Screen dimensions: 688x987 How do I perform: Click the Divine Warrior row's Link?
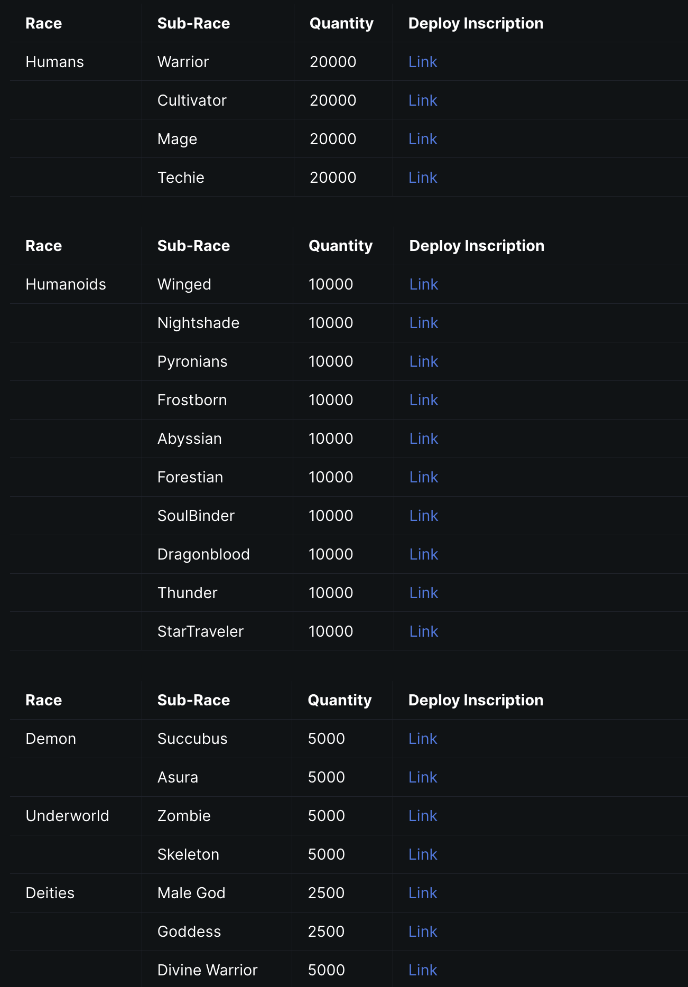[423, 970]
